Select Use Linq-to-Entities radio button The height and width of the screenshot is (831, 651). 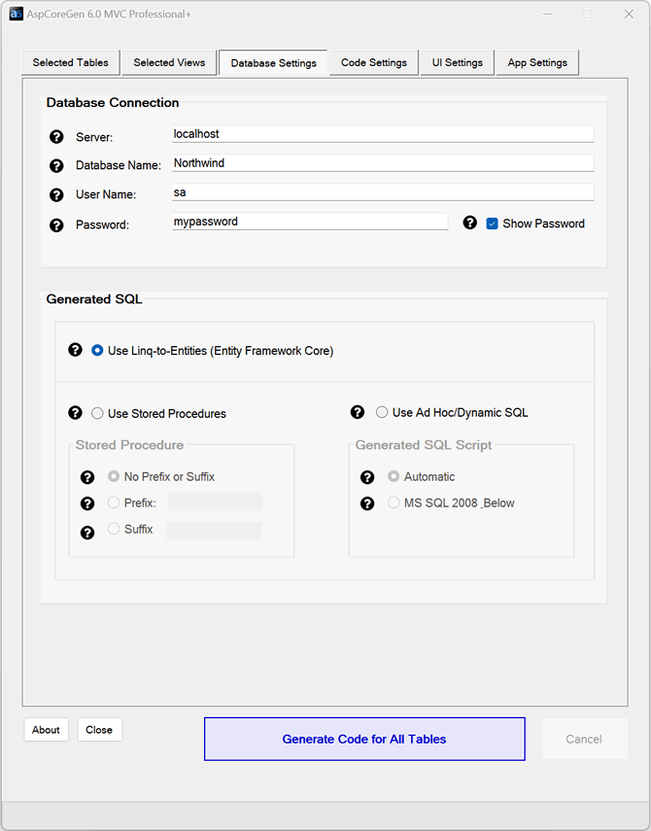pos(97,350)
